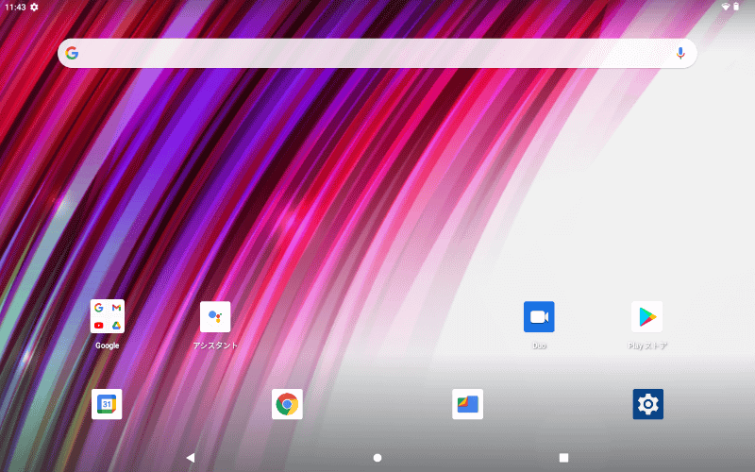
Task: Tap the Home navigation button
Action: coord(377,458)
